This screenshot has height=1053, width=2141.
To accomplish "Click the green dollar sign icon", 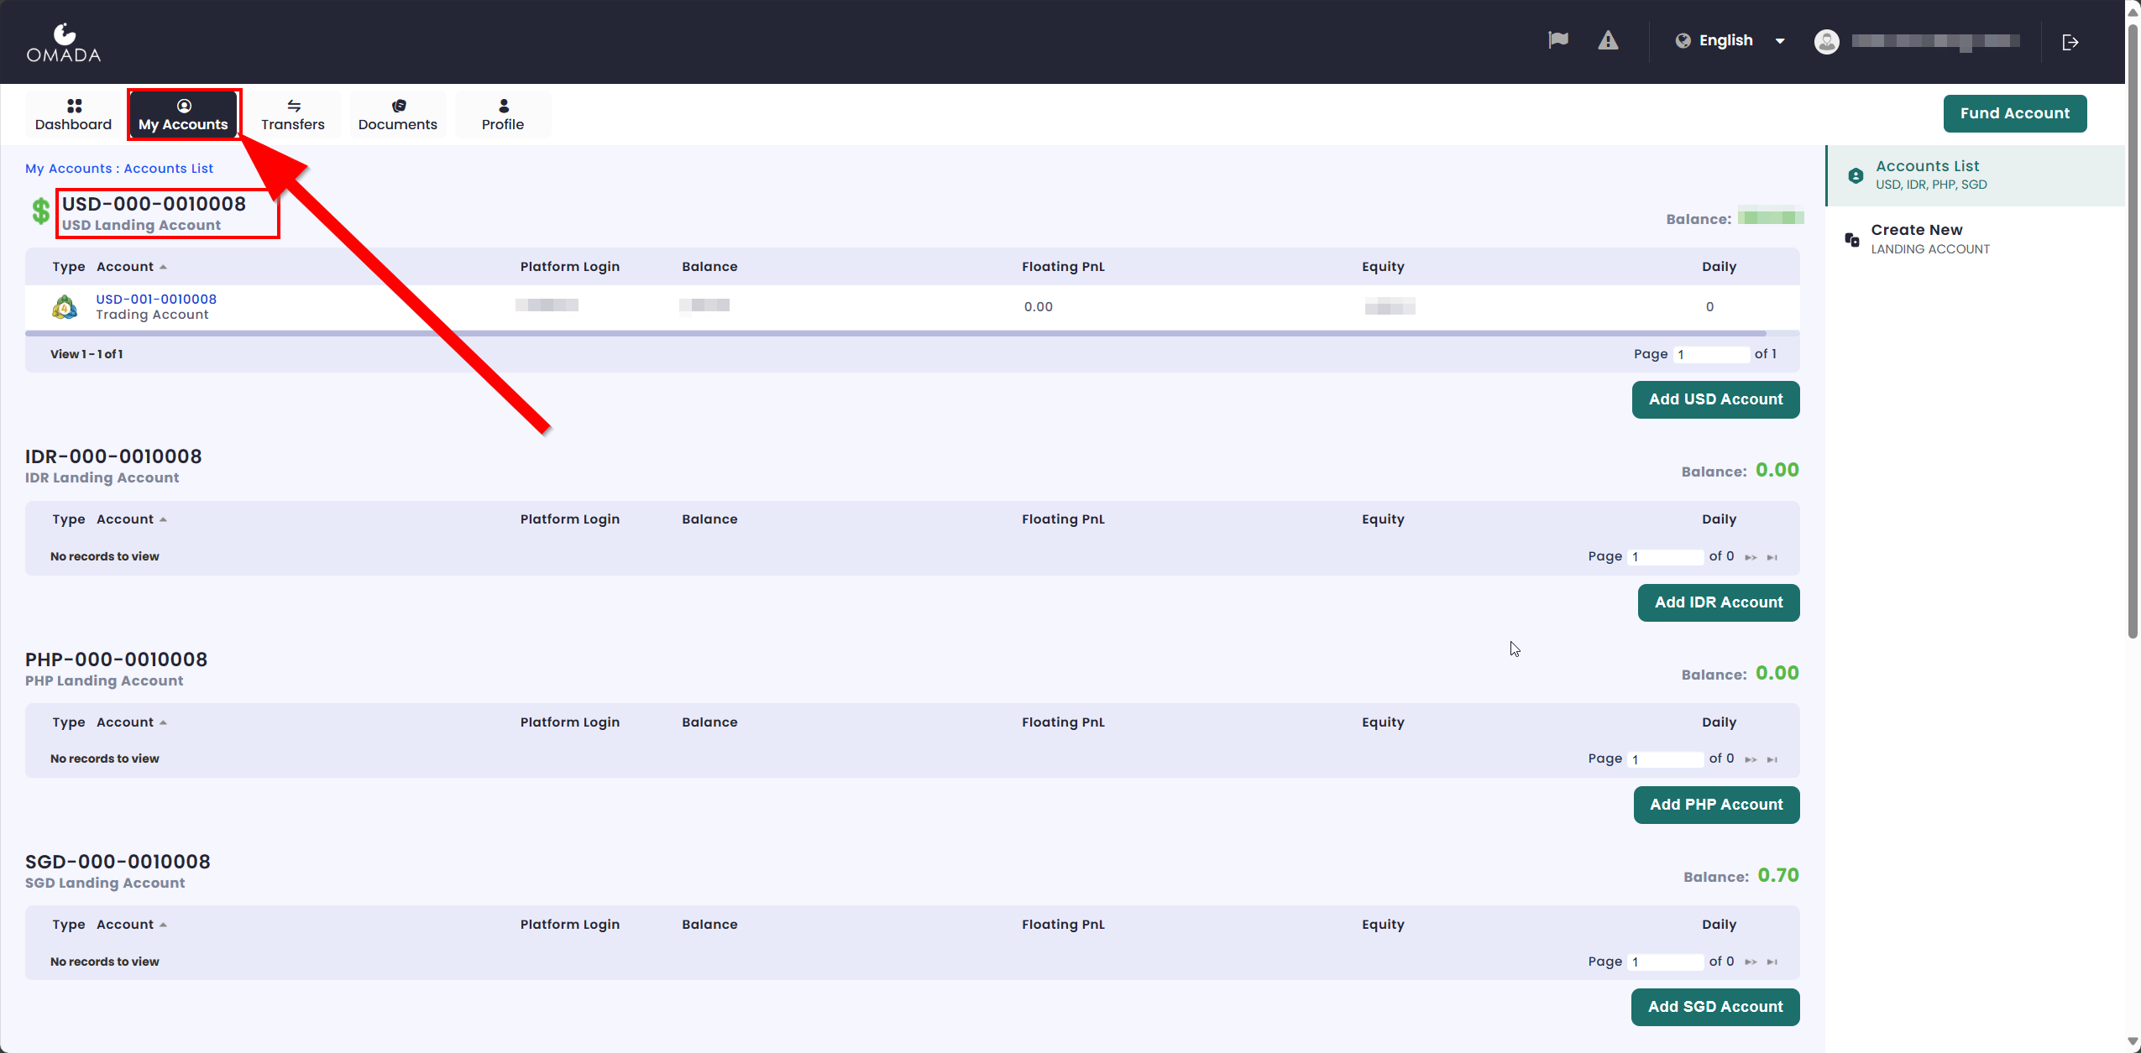I will click(x=40, y=211).
